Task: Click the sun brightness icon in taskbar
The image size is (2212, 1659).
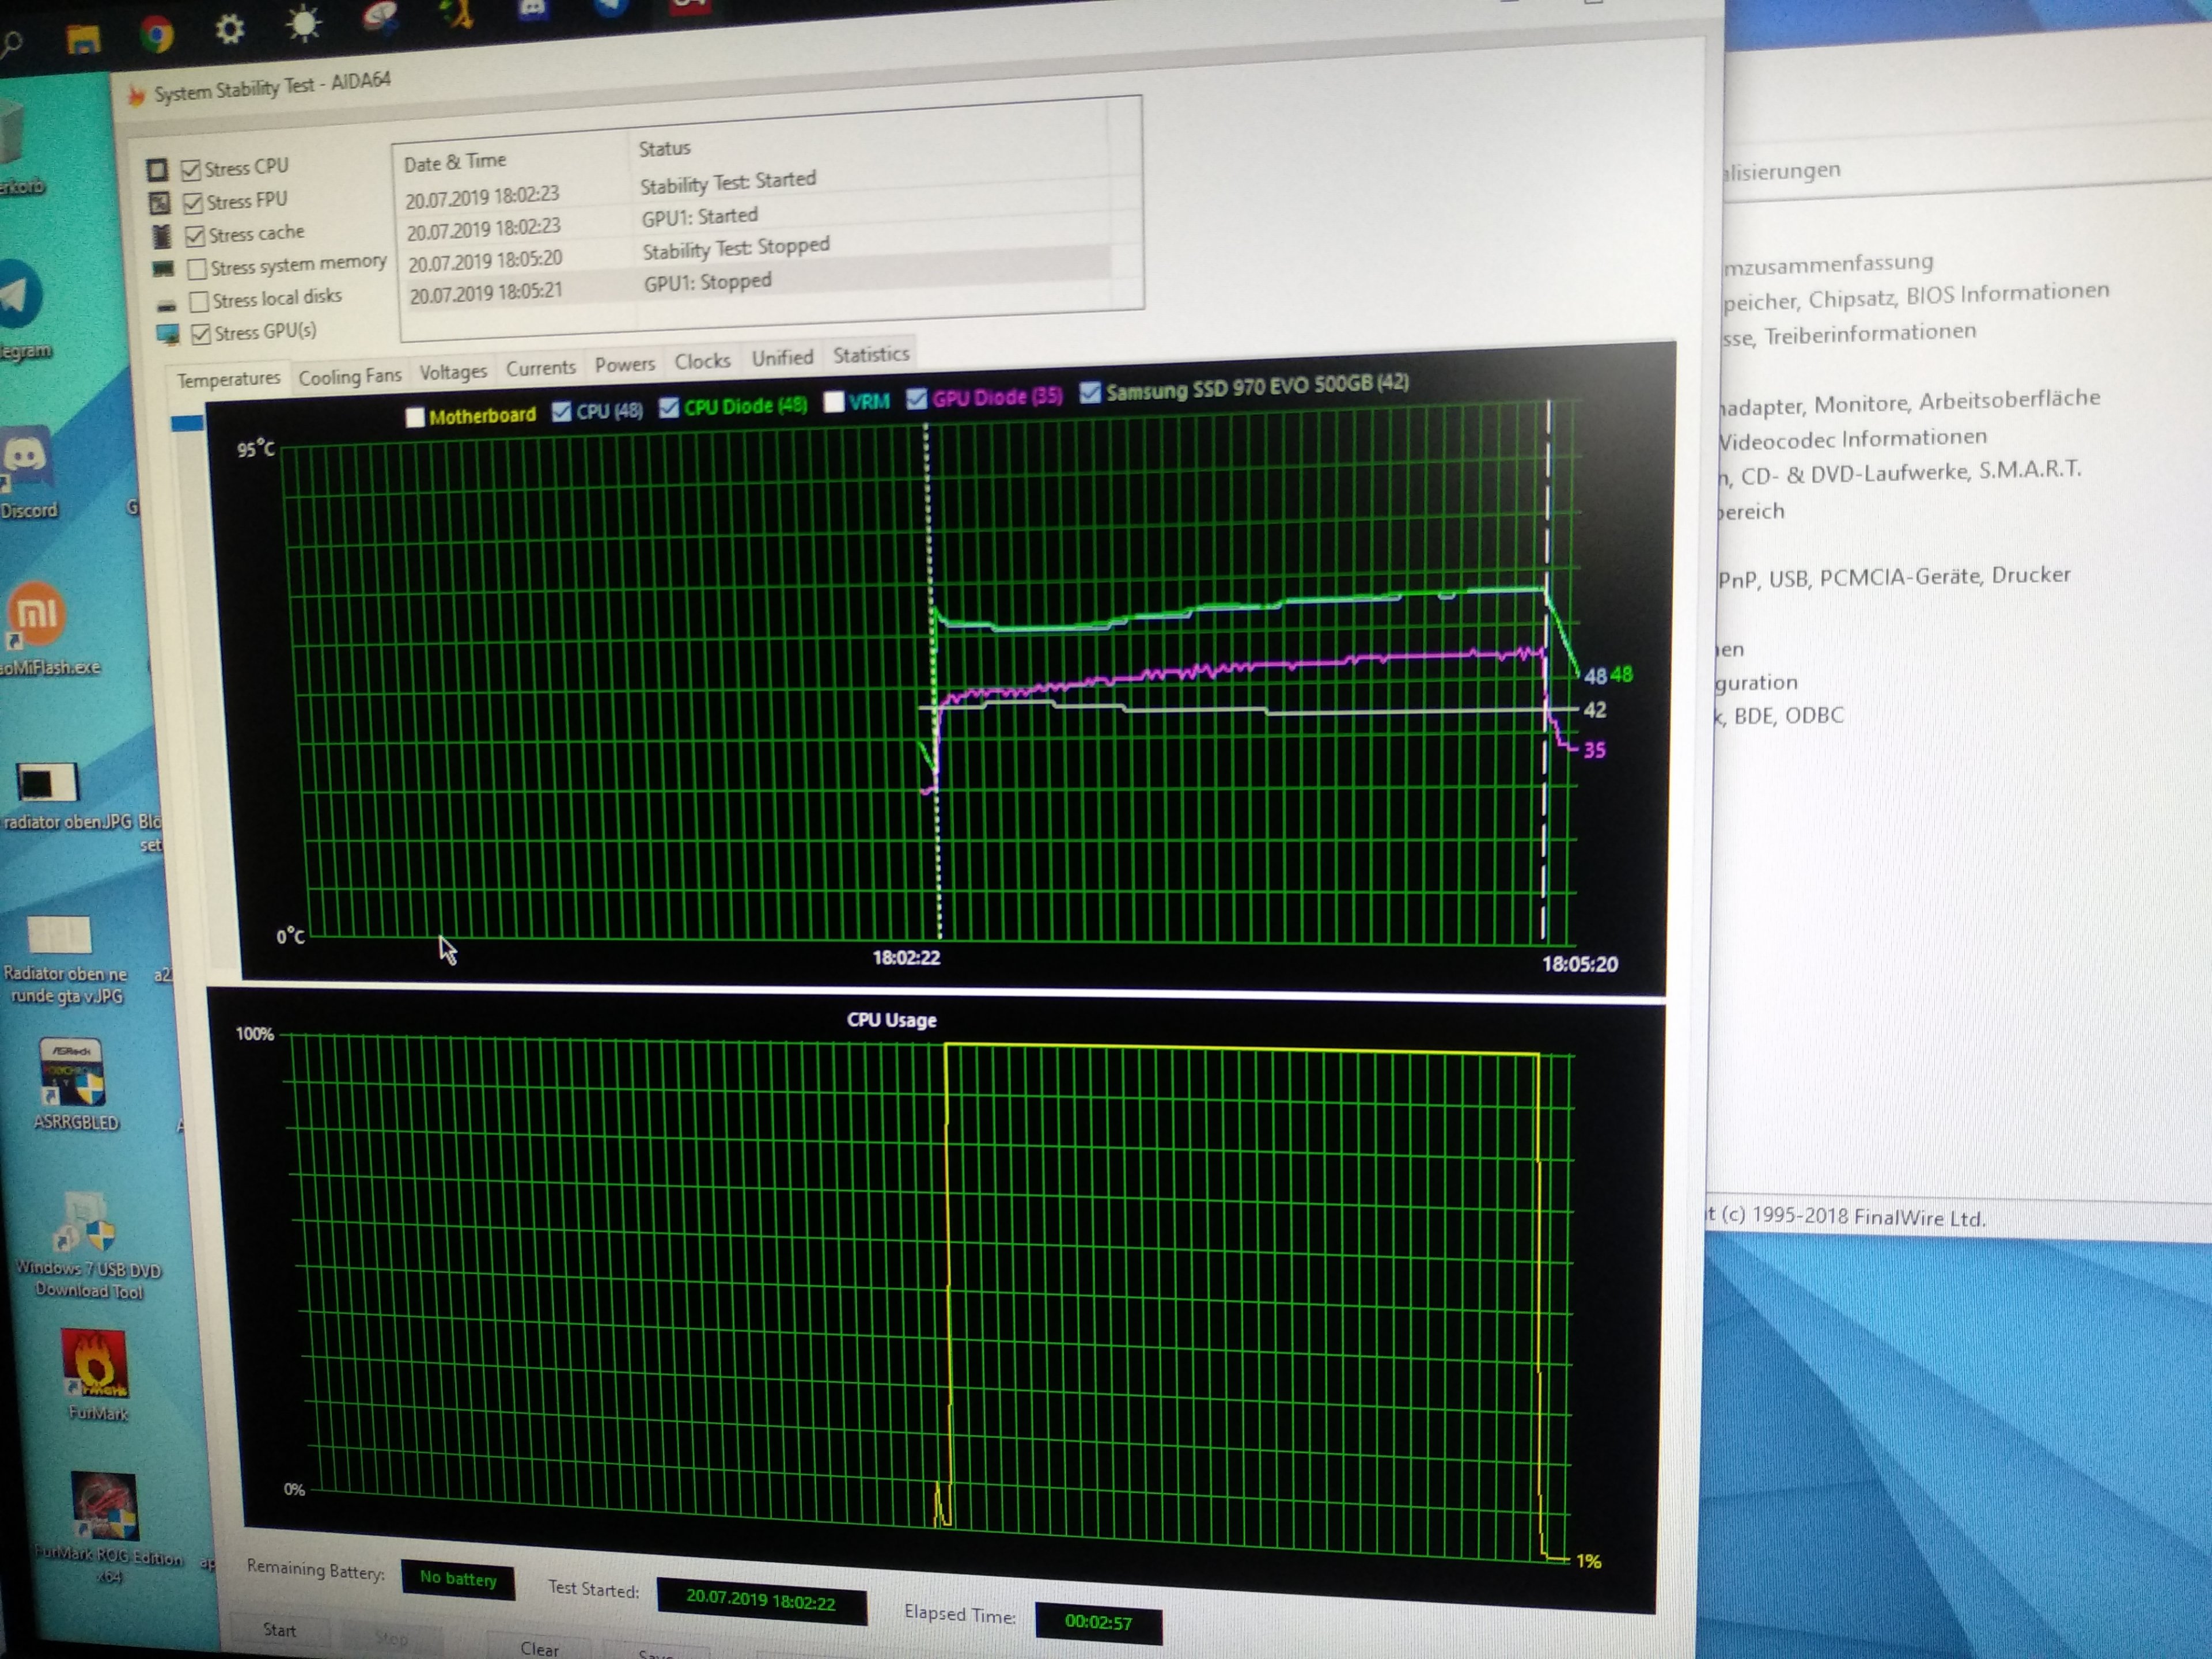Action: tap(303, 24)
